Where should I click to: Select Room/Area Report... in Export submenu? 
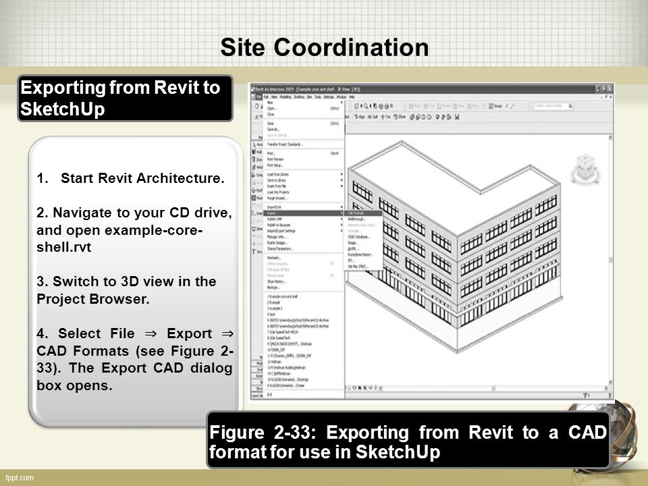pyautogui.click(x=364, y=255)
